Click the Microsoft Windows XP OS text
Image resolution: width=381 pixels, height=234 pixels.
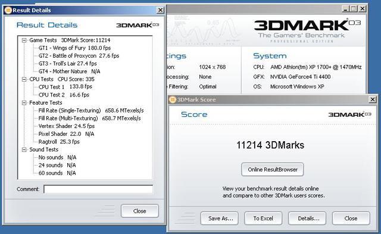[x=297, y=86]
